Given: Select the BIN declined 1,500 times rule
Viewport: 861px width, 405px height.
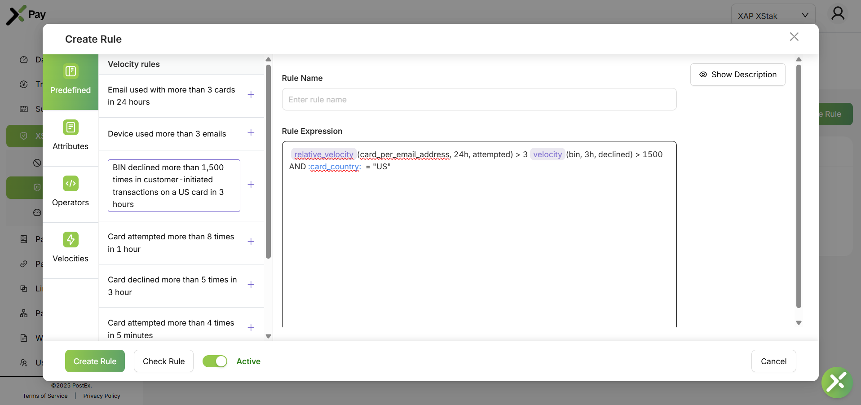Looking at the screenshot, I should tap(174, 185).
